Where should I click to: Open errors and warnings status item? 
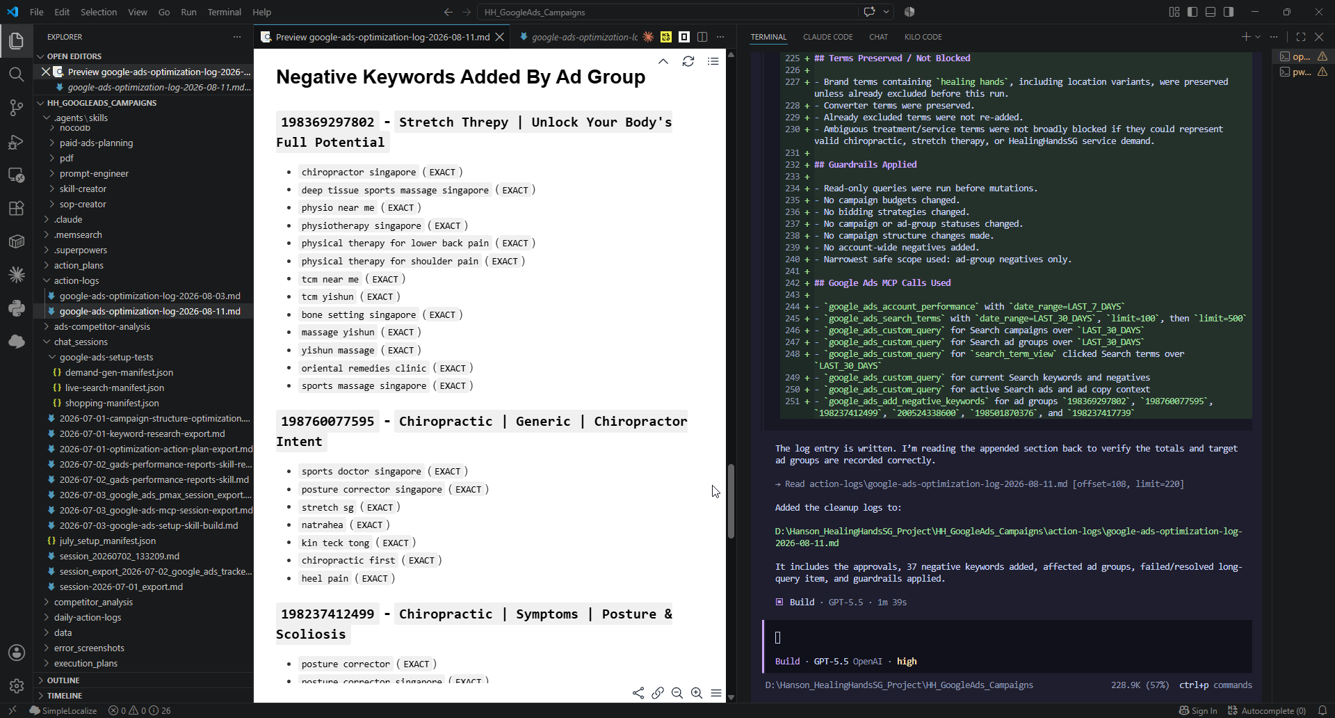point(139,710)
